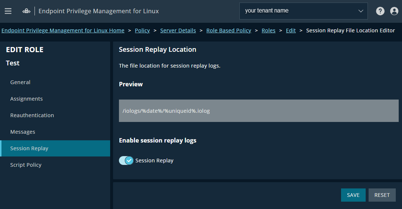Reset the session replay form
The image size is (402, 209).
(382, 195)
